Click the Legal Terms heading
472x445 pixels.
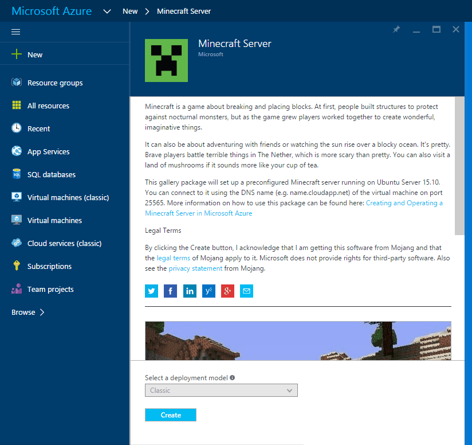[163, 231]
